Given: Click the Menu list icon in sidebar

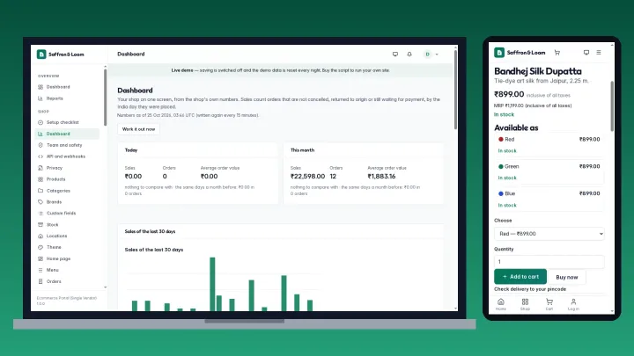Looking at the screenshot, I should pyautogui.click(x=41, y=270).
